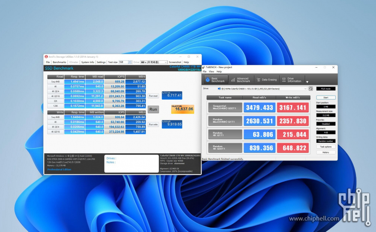This screenshot has width=376, height=232.
Task: Click the TxBENCH write value 215.044
Action: coord(293,134)
